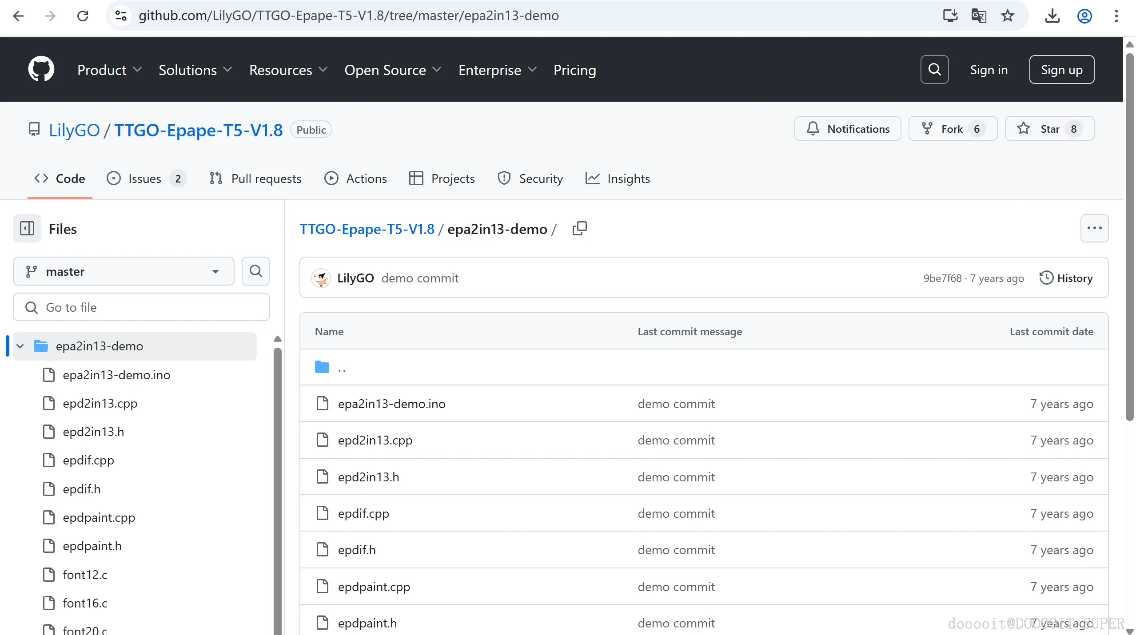Expand the Open Source menu
The image size is (1136, 635).
point(393,70)
